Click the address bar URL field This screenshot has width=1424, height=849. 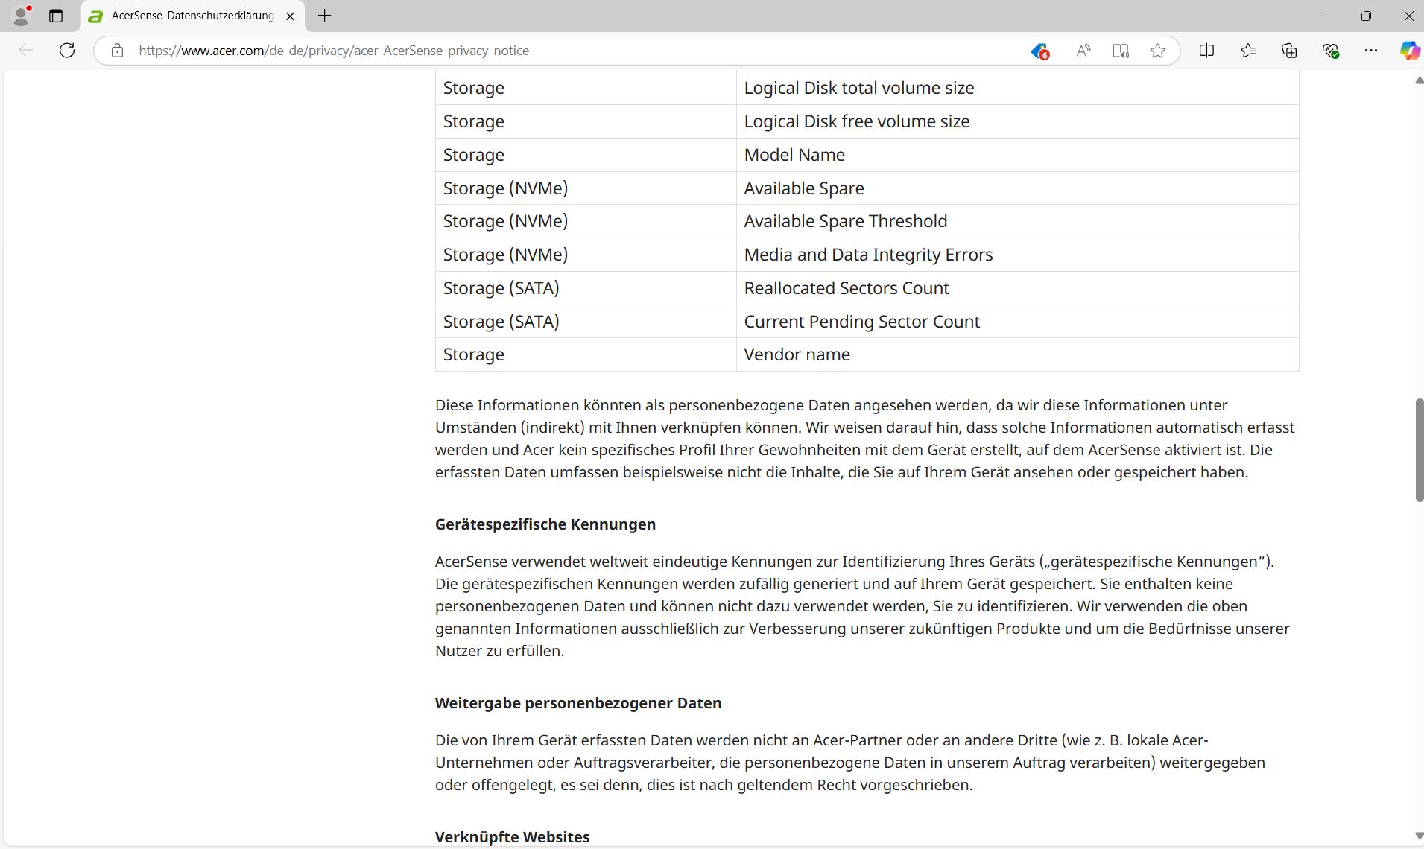click(522, 51)
